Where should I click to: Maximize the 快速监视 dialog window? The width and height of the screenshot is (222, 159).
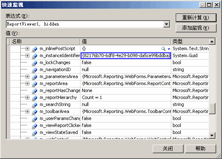coord(209,5)
